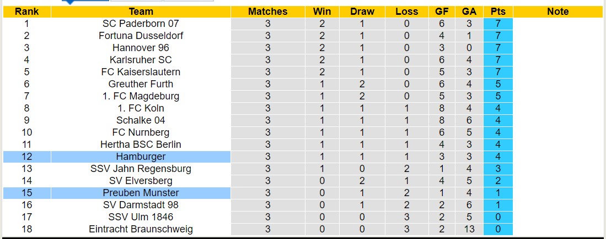This screenshot has height=239, width=606.
Task: Click the Rank column header
Action: [26, 12]
